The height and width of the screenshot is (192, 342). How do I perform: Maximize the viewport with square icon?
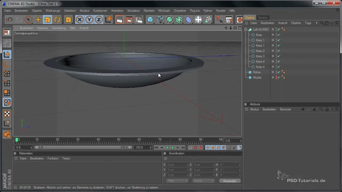coord(240,28)
